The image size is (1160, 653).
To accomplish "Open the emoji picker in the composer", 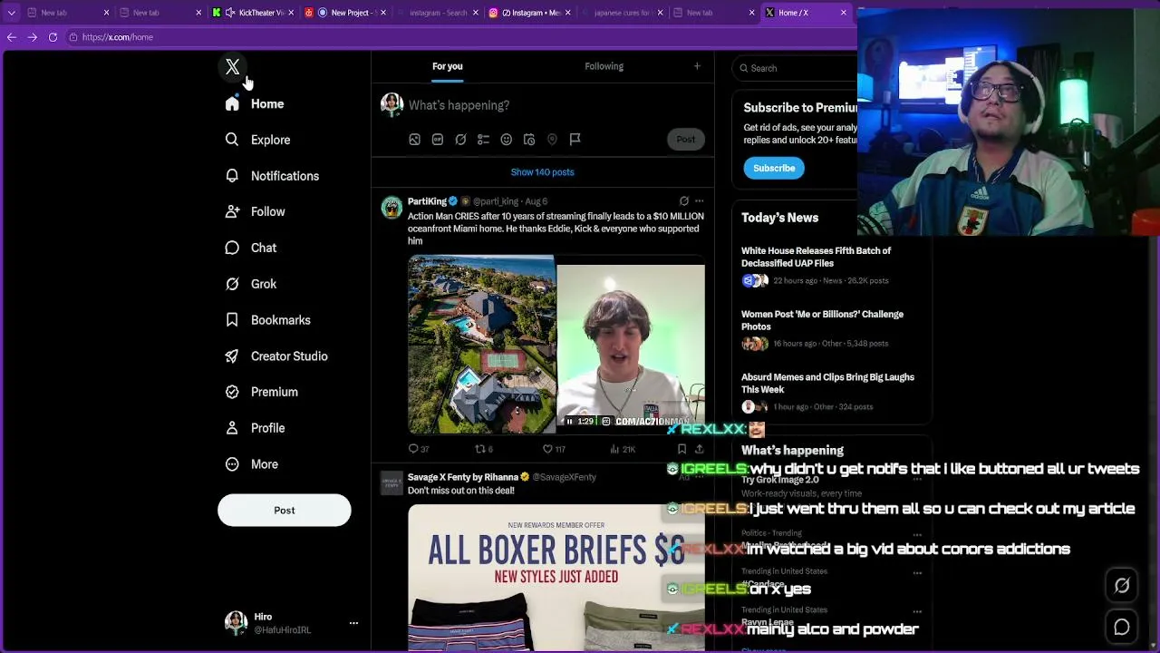I will [507, 140].
